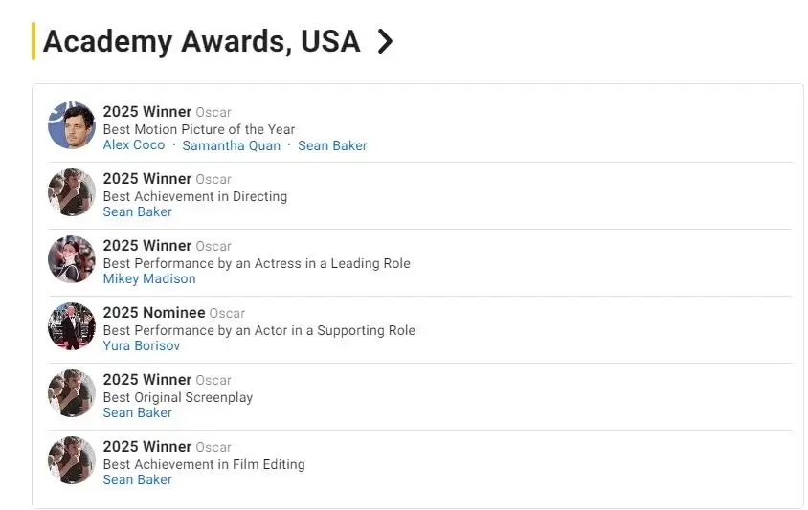Click the Best Original Screenplay thumbnail

72,393
